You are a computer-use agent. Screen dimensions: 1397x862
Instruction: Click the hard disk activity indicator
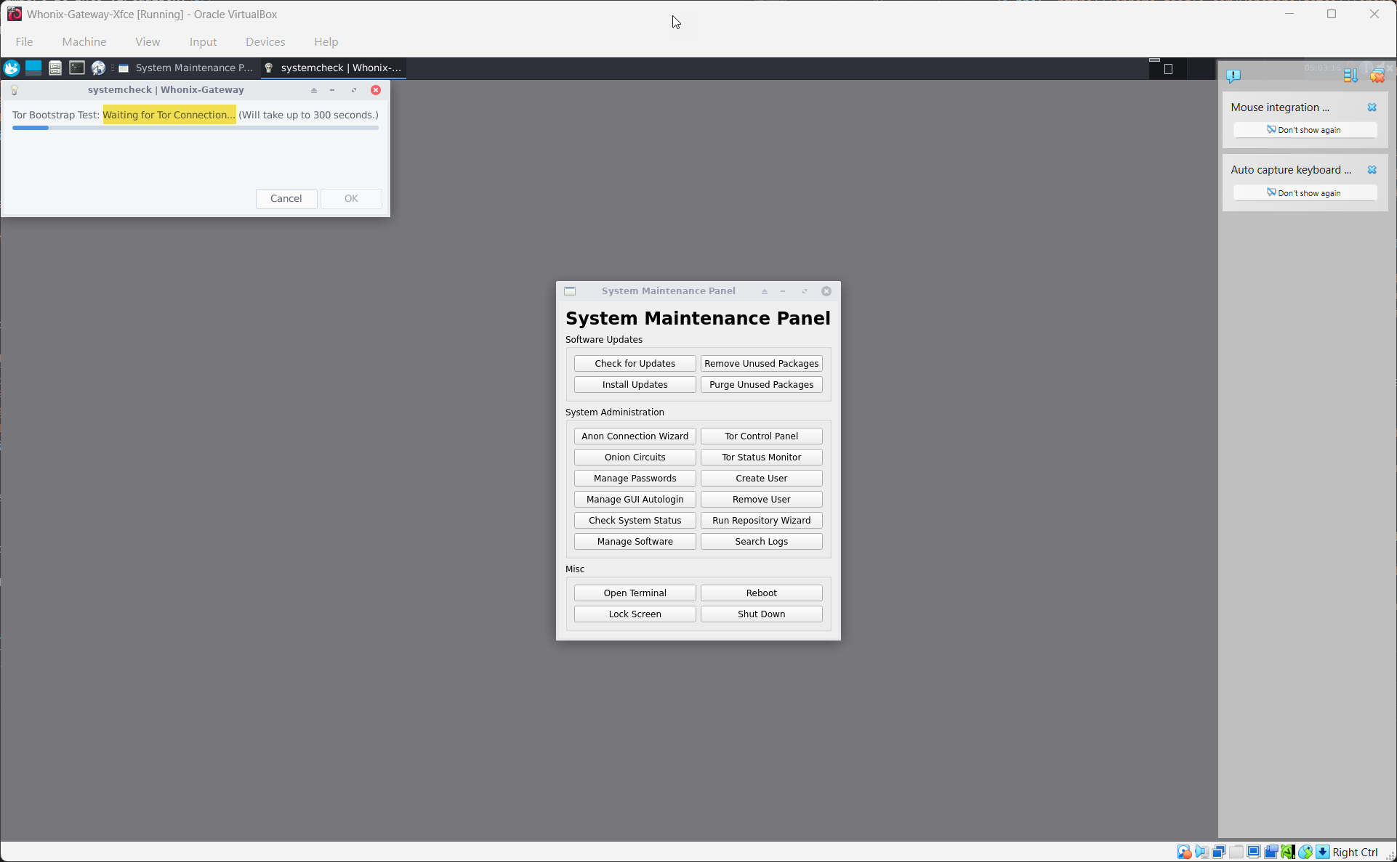[1185, 851]
